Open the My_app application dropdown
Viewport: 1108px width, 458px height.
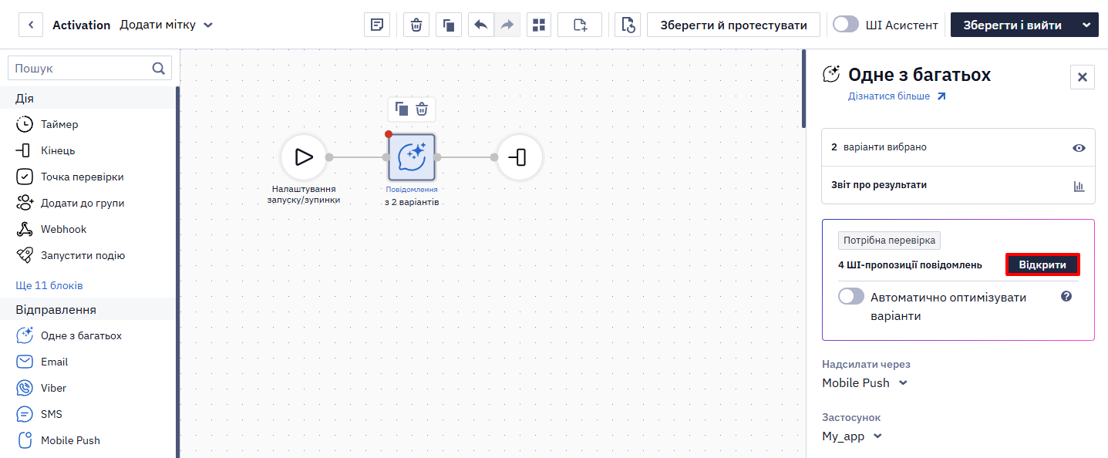tap(852, 436)
